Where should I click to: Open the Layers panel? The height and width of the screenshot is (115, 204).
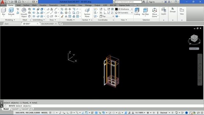(x=164, y=11)
